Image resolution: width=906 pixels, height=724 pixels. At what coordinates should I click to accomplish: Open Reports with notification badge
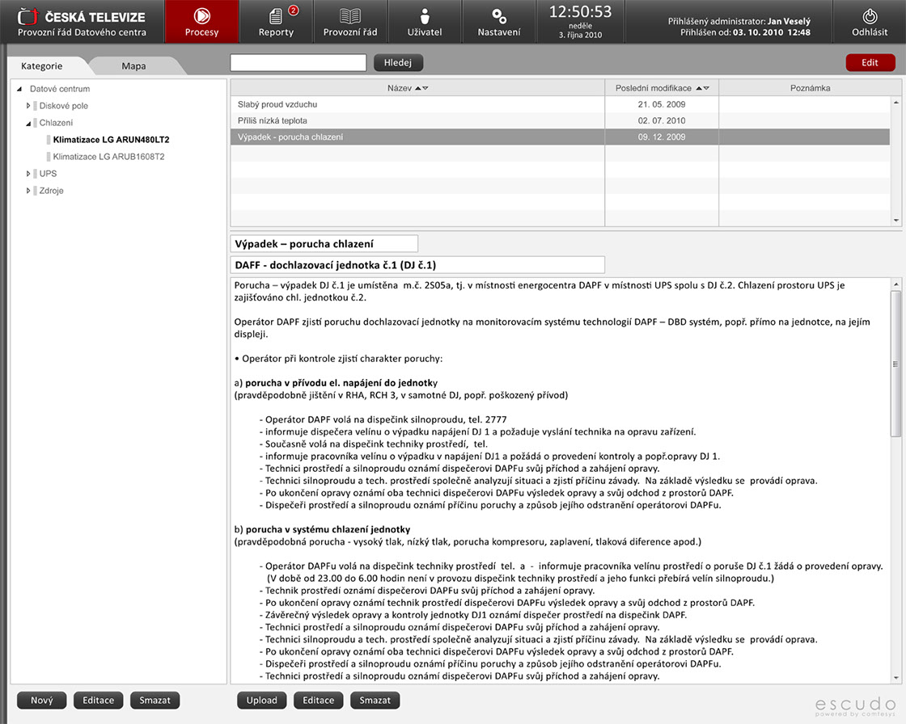(276, 22)
